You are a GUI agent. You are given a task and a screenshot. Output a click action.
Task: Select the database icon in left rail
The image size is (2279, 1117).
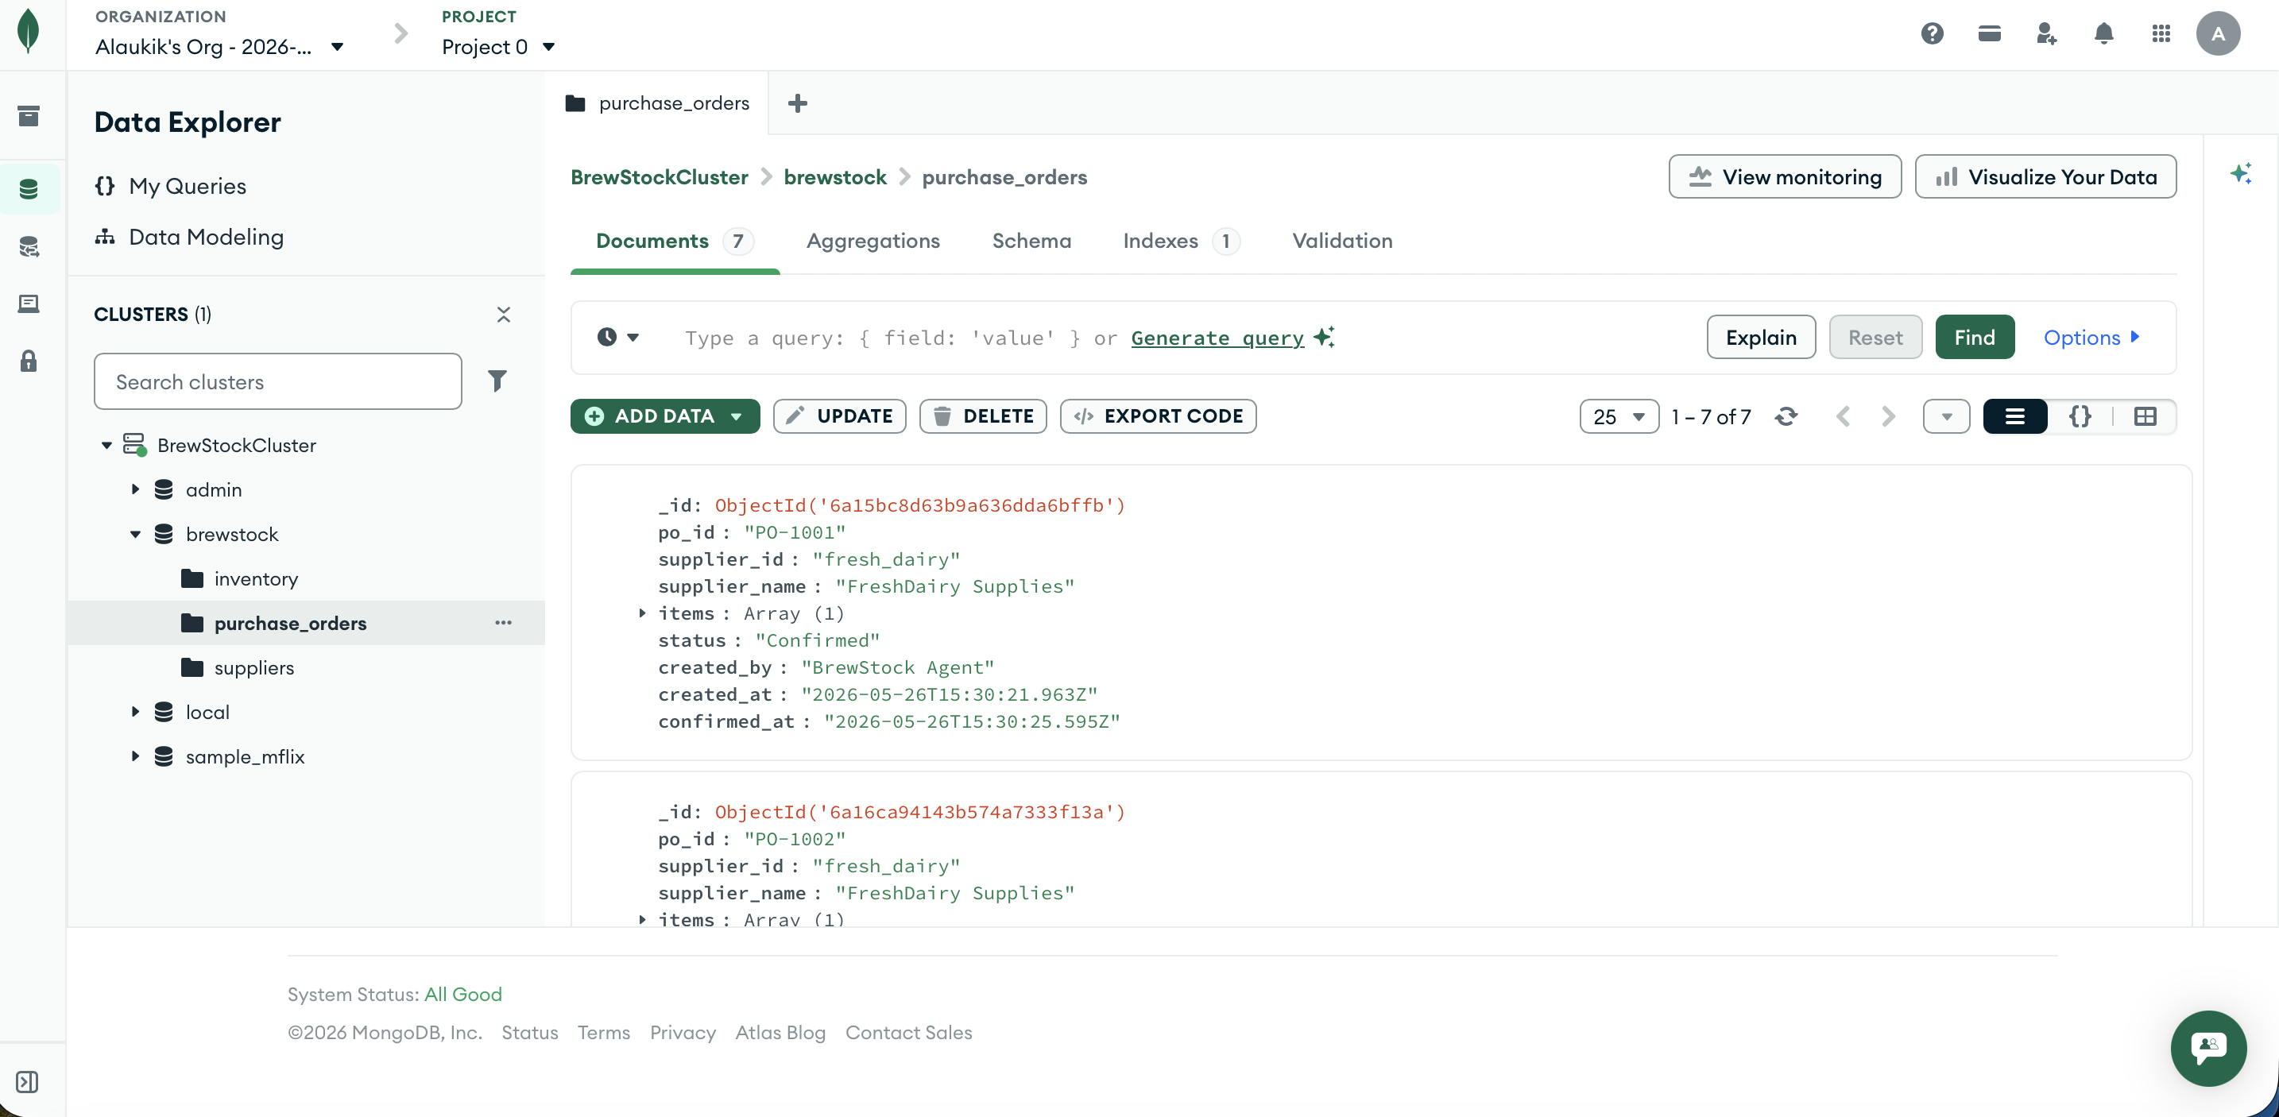point(29,189)
